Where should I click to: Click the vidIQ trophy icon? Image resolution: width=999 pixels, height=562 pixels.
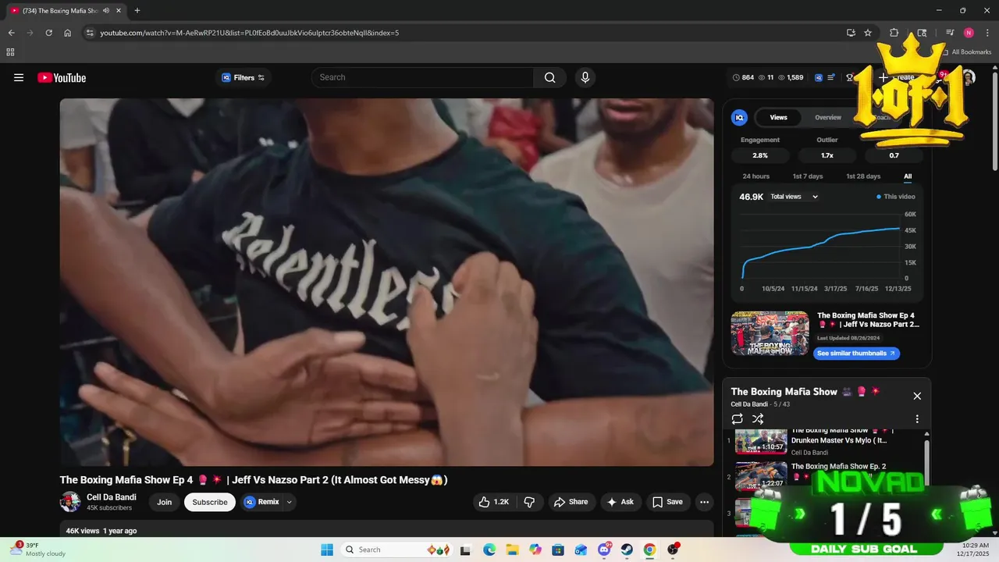pyautogui.click(x=849, y=77)
